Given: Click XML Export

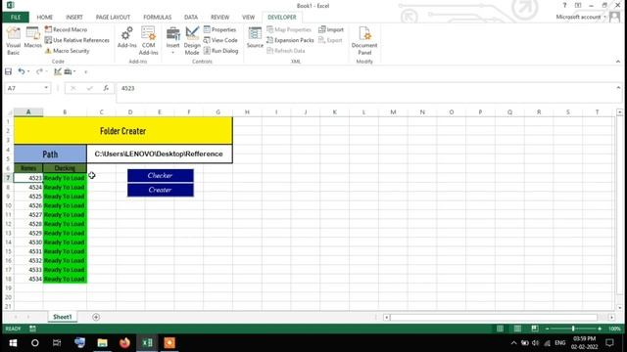Looking at the screenshot, I should (x=330, y=40).
